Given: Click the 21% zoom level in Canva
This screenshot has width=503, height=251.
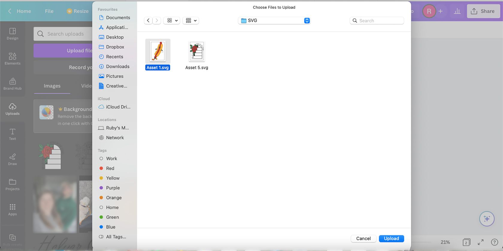Looking at the screenshot, I should [x=445, y=242].
